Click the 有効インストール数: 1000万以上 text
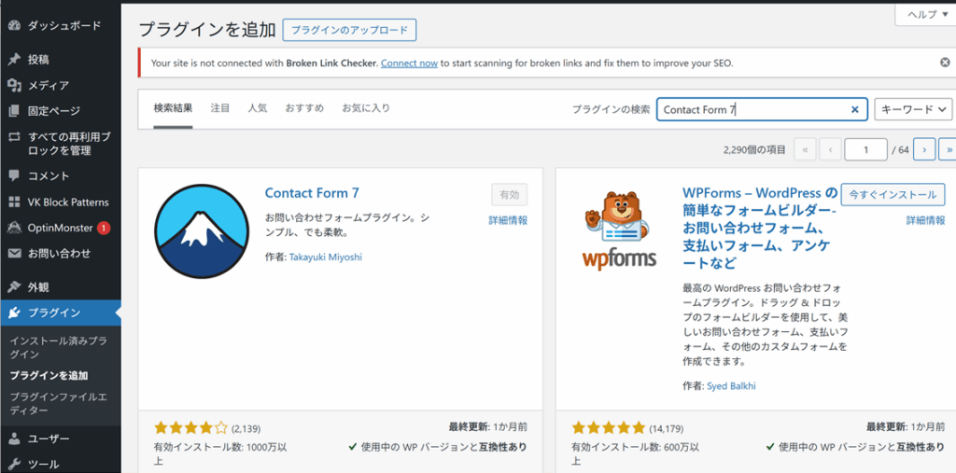This screenshot has height=473, width=956. click(220, 452)
